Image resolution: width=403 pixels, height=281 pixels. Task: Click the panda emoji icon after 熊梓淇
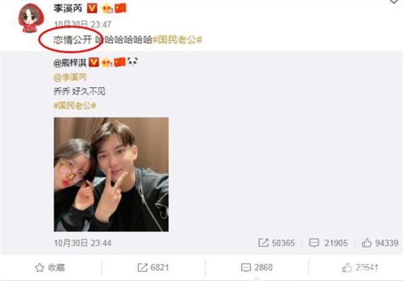click(x=132, y=62)
